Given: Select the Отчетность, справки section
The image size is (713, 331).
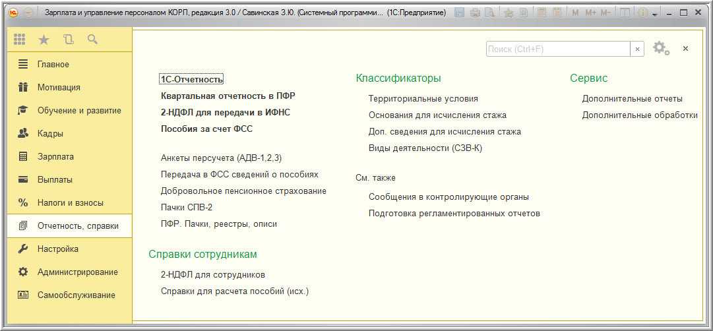Looking at the screenshot, I should (x=69, y=226).
